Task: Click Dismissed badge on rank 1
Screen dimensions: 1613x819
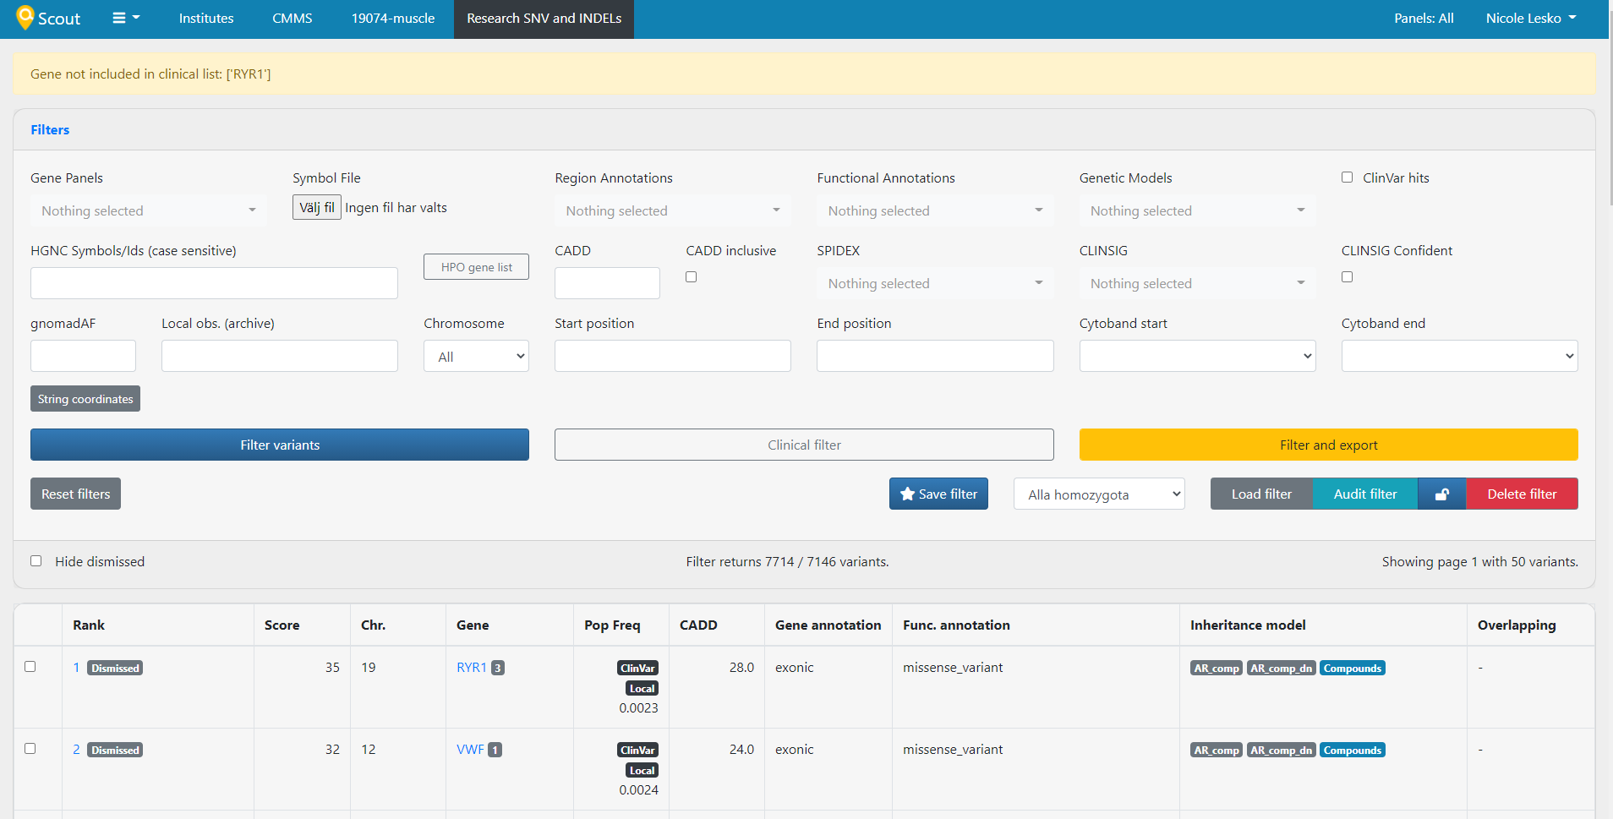Action: point(115,668)
